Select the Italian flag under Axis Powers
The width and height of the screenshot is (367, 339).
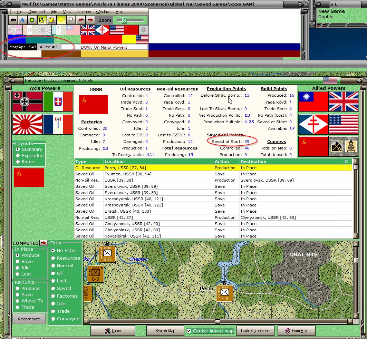coord(58,101)
